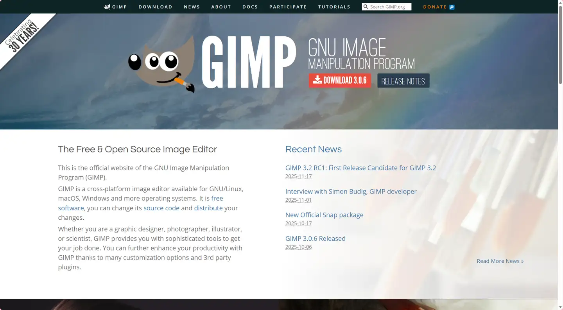The image size is (563, 310).
Task: Click the date 2025-11-01
Action: pyautogui.click(x=299, y=200)
